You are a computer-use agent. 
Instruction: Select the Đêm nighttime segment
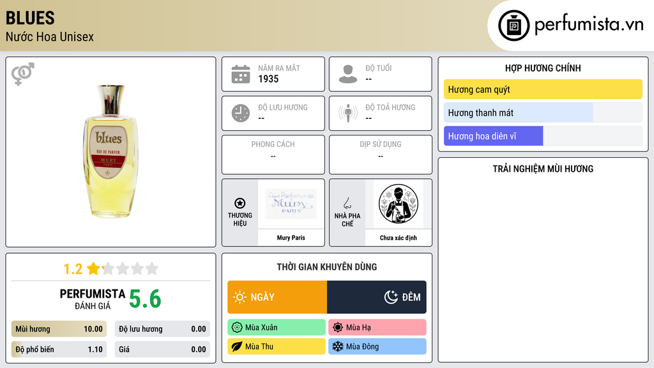(377, 297)
